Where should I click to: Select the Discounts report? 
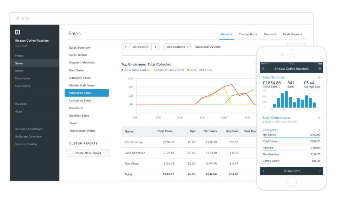76,108
